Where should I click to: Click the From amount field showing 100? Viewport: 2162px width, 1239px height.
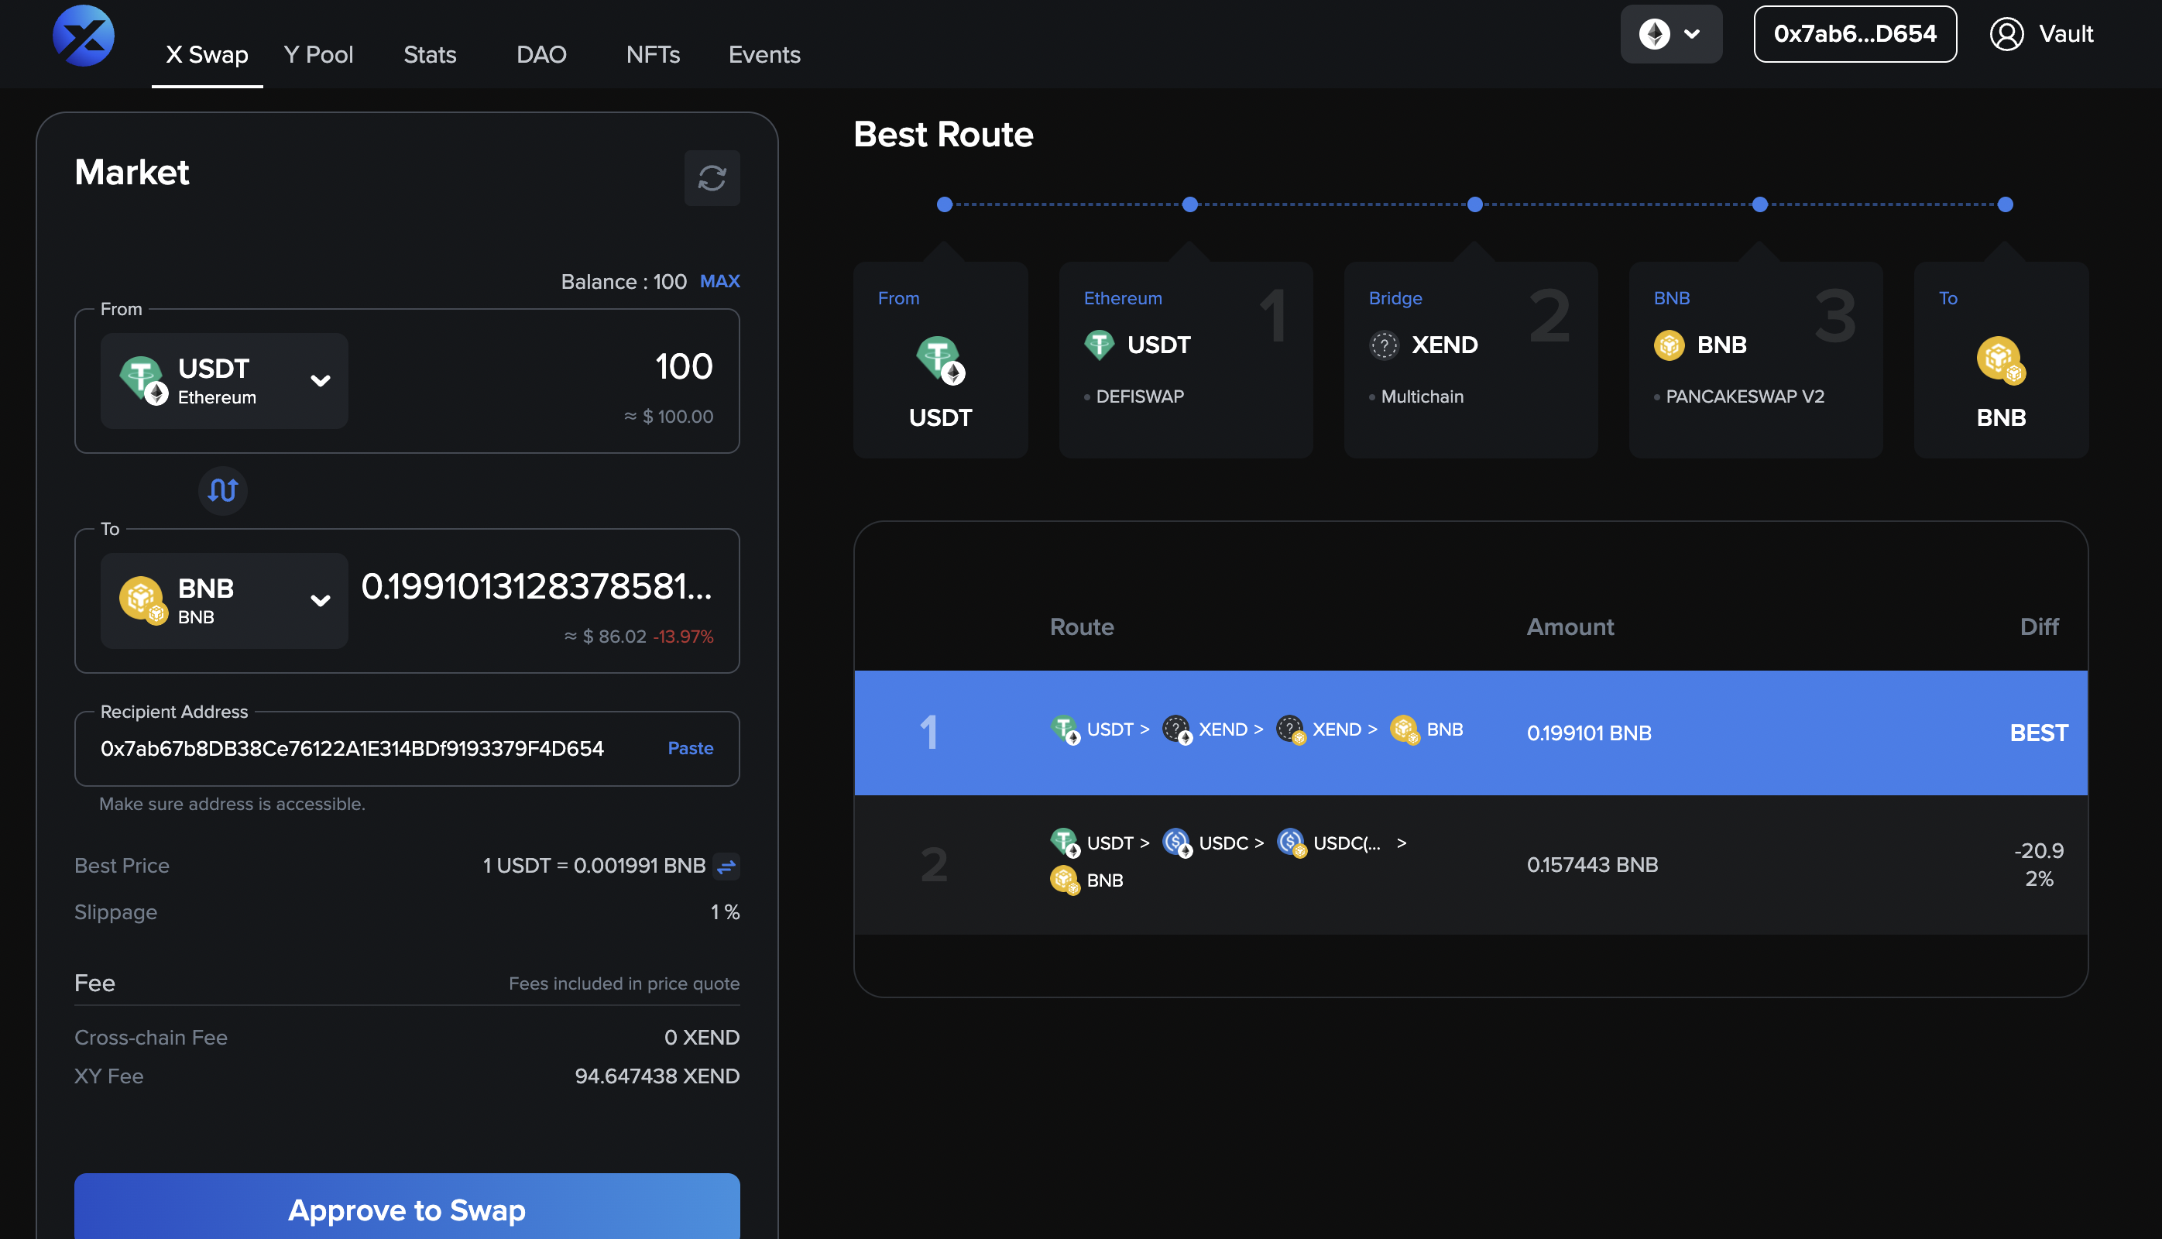pos(683,367)
